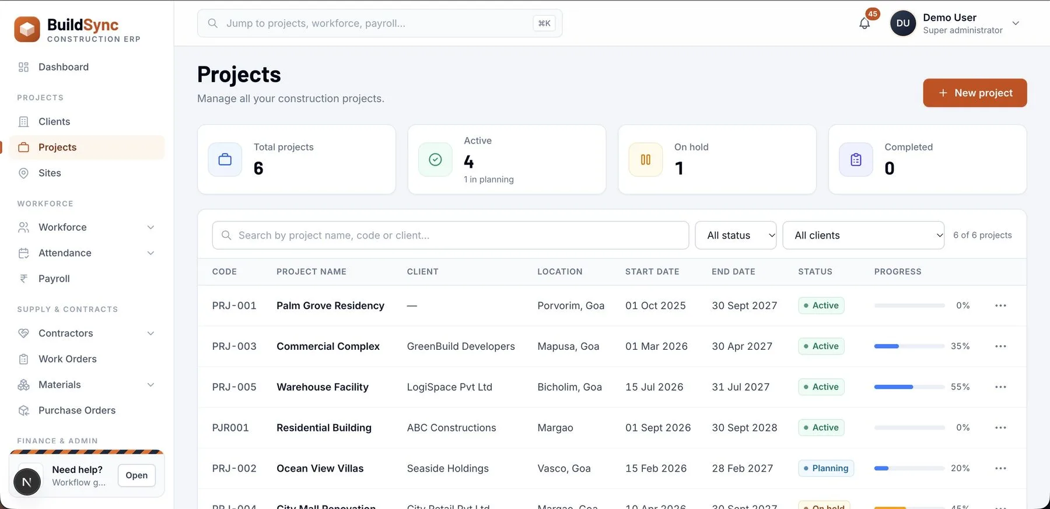The width and height of the screenshot is (1050, 509).
Task: Open row actions for Ocean View Villas
Action: coord(1000,468)
